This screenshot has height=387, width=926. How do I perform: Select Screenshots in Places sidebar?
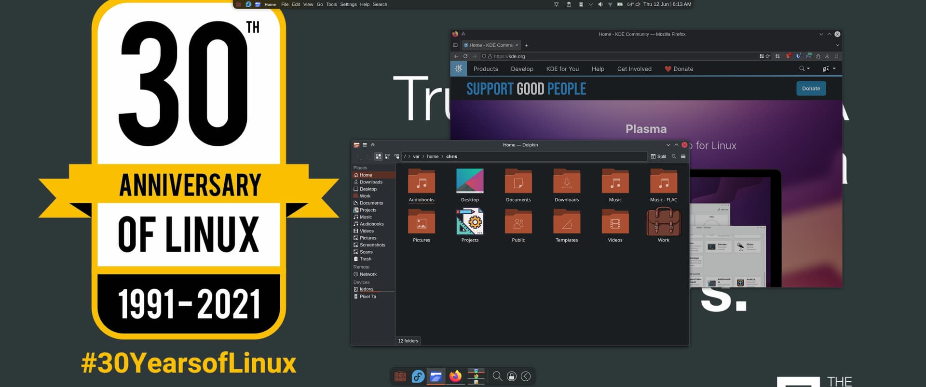click(x=374, y=245)
